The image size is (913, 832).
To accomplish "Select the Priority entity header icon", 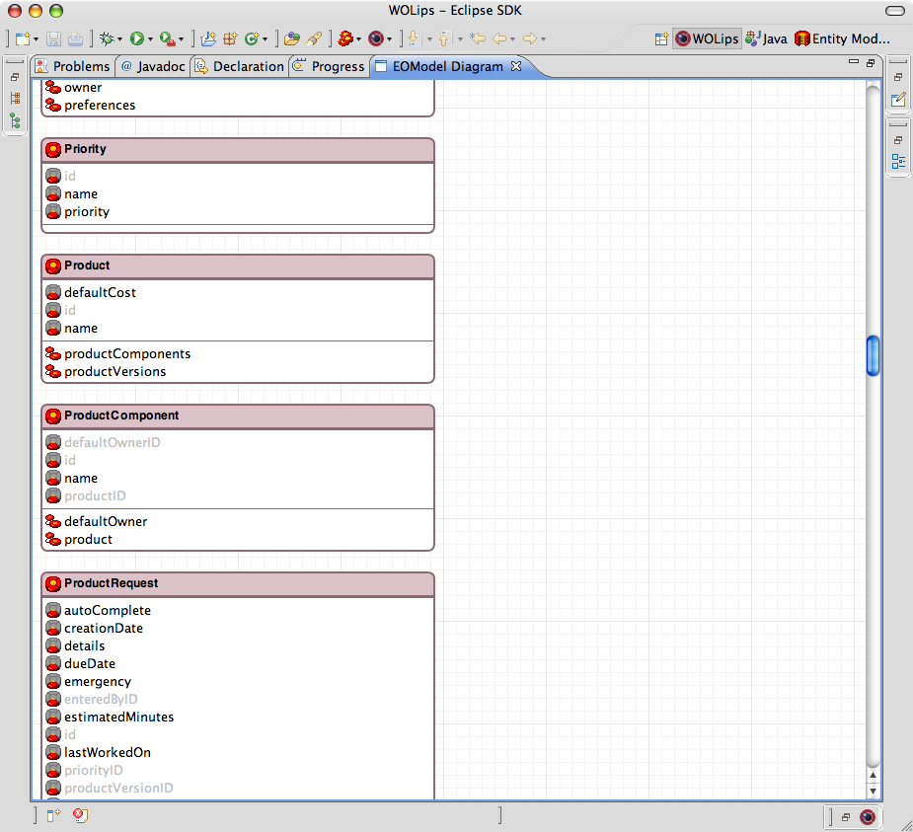I will pos(53,149).
